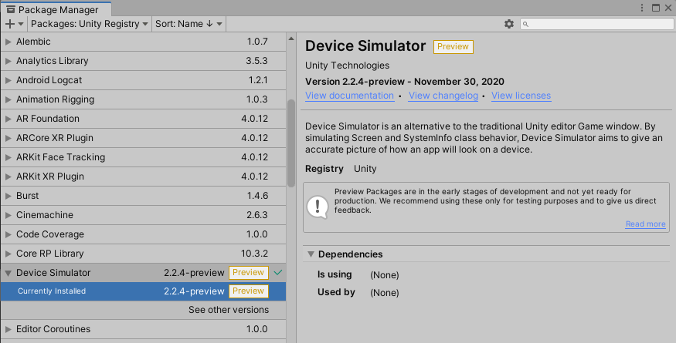
Task: Click version 3.5.3 of Analytics Library
Action: click(x=257, y=61)
